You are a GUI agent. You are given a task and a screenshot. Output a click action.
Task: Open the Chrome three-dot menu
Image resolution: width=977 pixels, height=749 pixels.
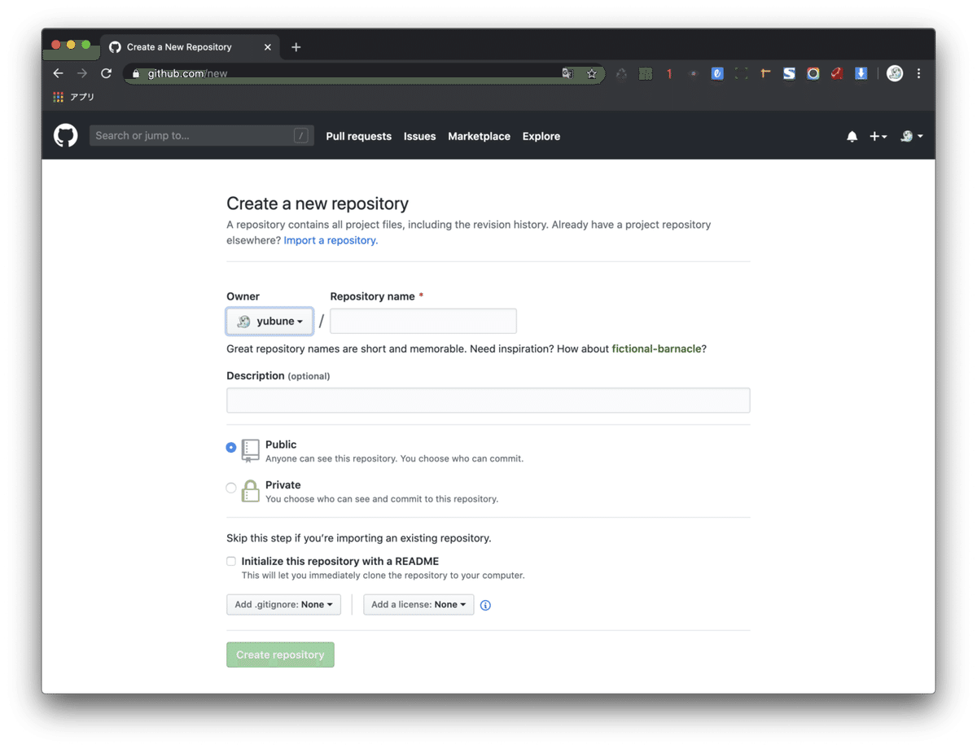[918, 73]
